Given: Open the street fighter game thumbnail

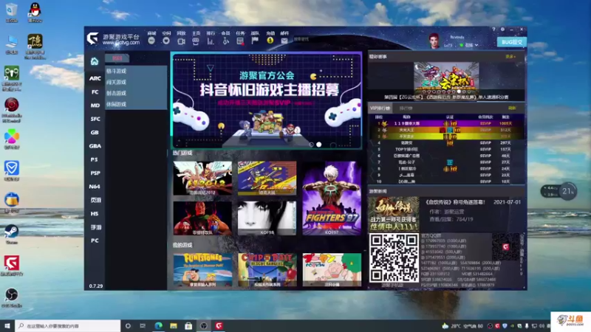Looking at the screenshot, I should [x=202, y=218].
